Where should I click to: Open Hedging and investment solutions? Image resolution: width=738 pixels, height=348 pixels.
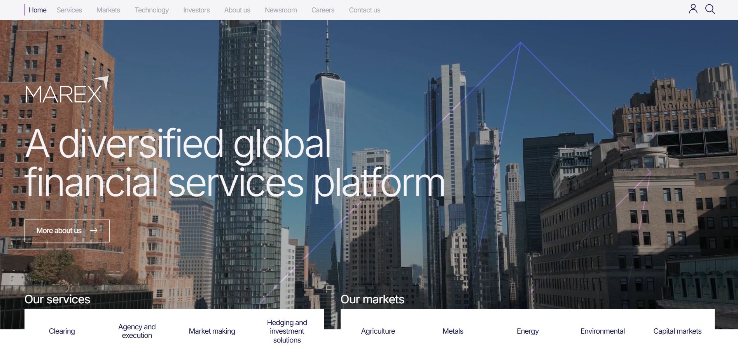287,331
